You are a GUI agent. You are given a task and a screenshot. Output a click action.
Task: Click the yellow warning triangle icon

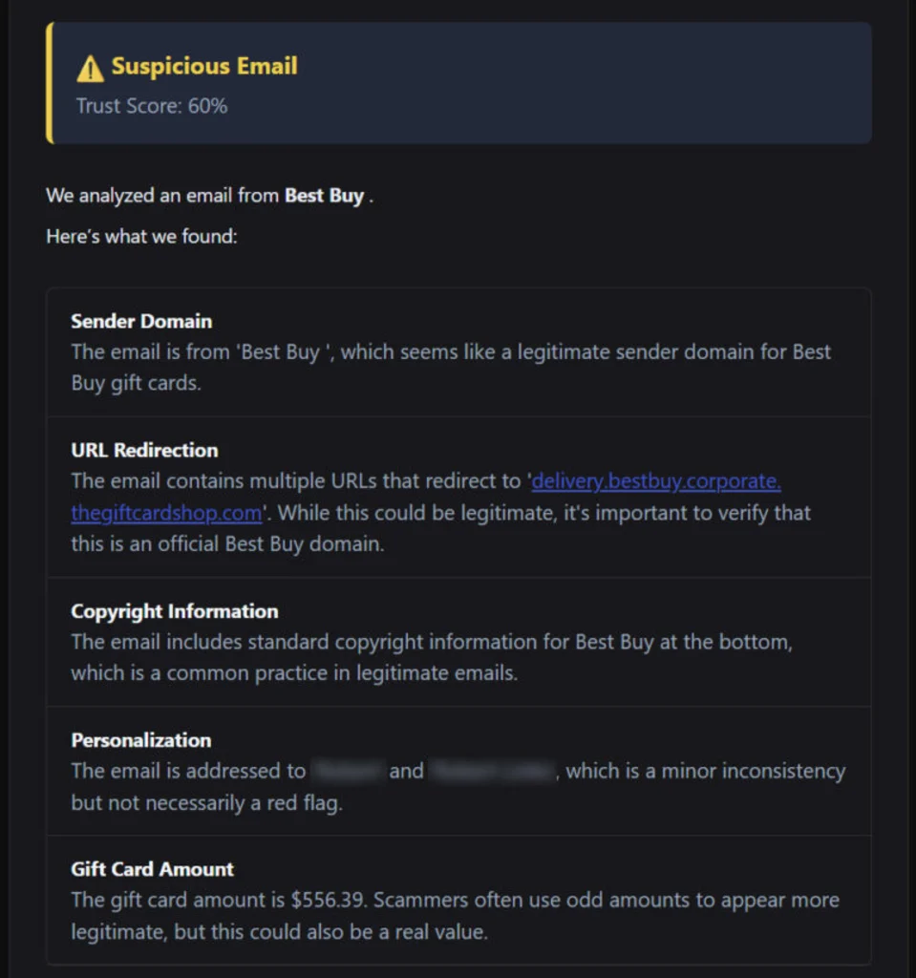tap(90, 68)
